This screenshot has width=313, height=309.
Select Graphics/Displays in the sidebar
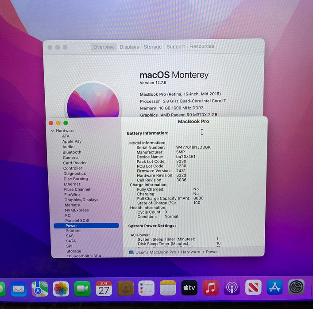(x=81, y=200)
